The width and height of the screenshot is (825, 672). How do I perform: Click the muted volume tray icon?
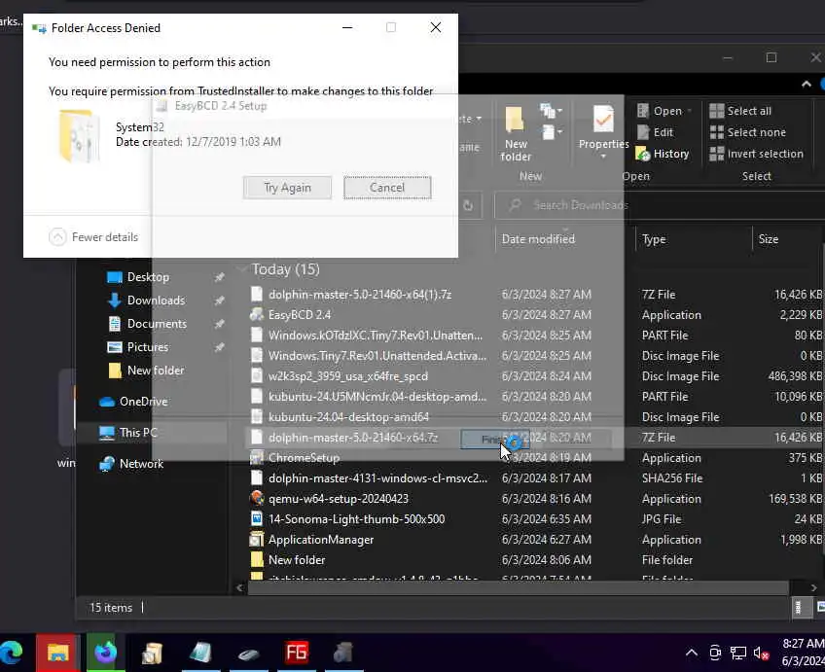pos(762,654)
